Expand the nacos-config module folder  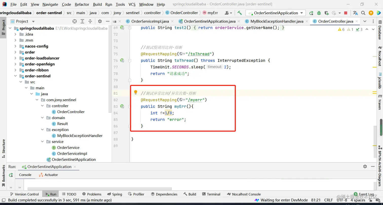pyautogui.click(x=15, y=46)
